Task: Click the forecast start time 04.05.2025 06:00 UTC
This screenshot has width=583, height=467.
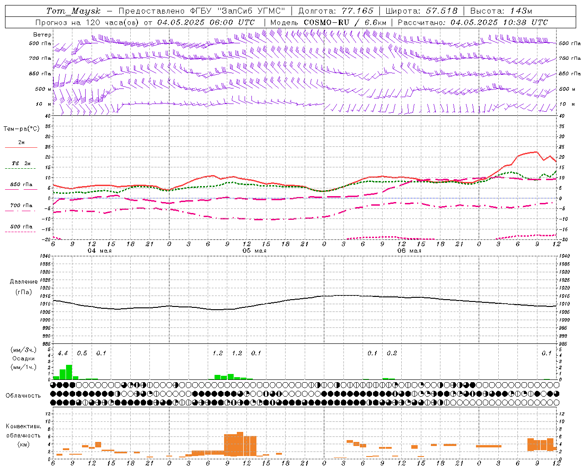Action: (206, 22)
